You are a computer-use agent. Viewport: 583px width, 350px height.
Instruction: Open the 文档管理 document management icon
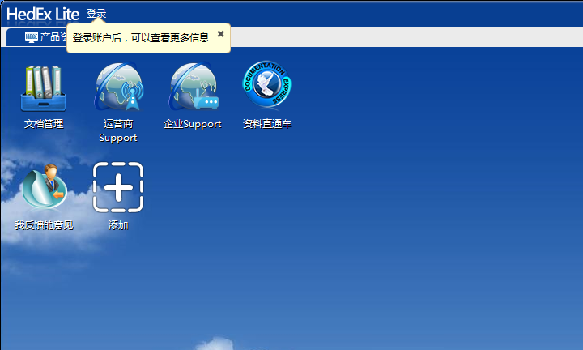[44, 88]
